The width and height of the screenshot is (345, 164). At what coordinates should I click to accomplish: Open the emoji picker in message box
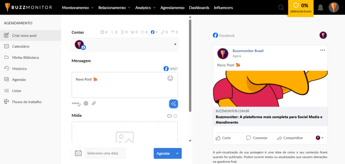pos(170,78)
